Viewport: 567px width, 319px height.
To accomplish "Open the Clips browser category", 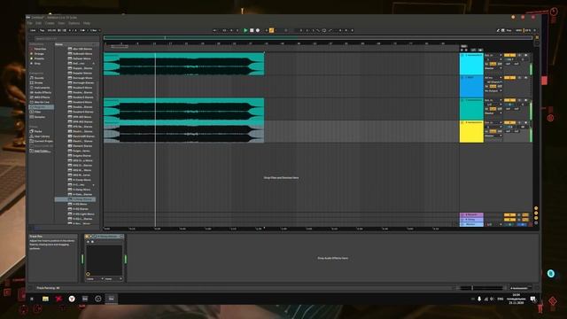I will tap(37, 112).
